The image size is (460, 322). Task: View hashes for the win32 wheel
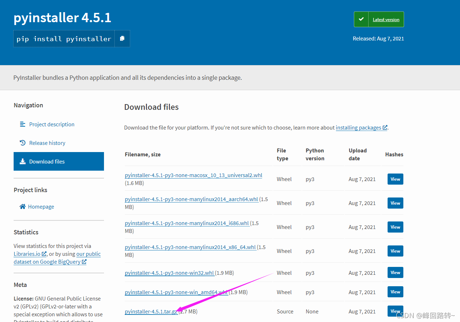[x=395, y=273]
